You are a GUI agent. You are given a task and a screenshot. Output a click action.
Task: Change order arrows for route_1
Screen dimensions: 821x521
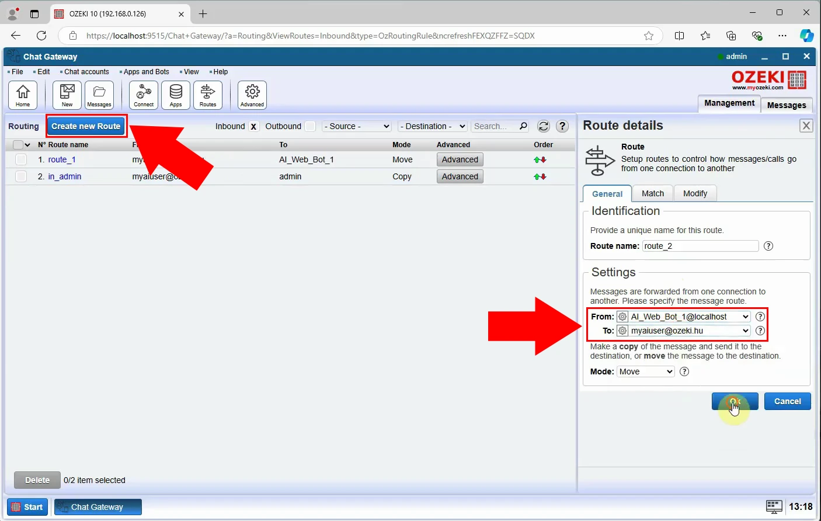(x=540, y=159)
